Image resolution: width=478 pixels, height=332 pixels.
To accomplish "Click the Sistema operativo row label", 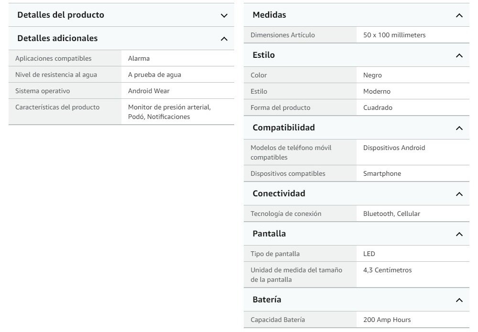I will pos(43,91).
